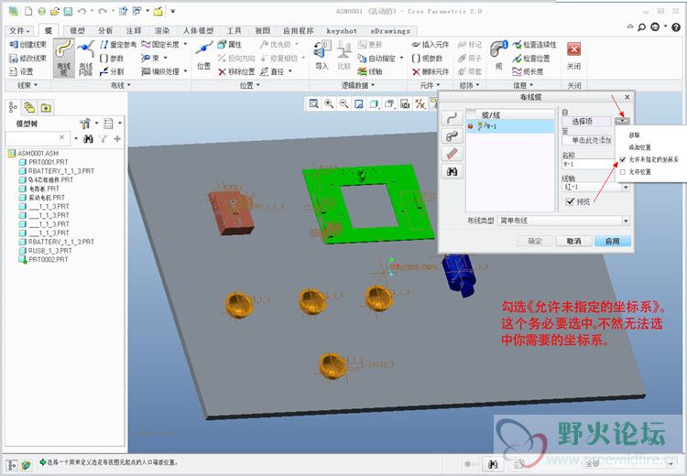The width and height of the screenshot is (687, 476).
Task: Click the Route Cables (布线缆) tool button
Action: point(64,58)
